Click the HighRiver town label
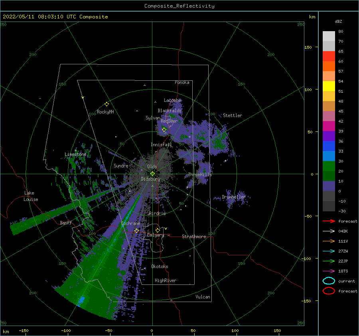The height and width of the screenshot is (336, 359). [166, 280]
